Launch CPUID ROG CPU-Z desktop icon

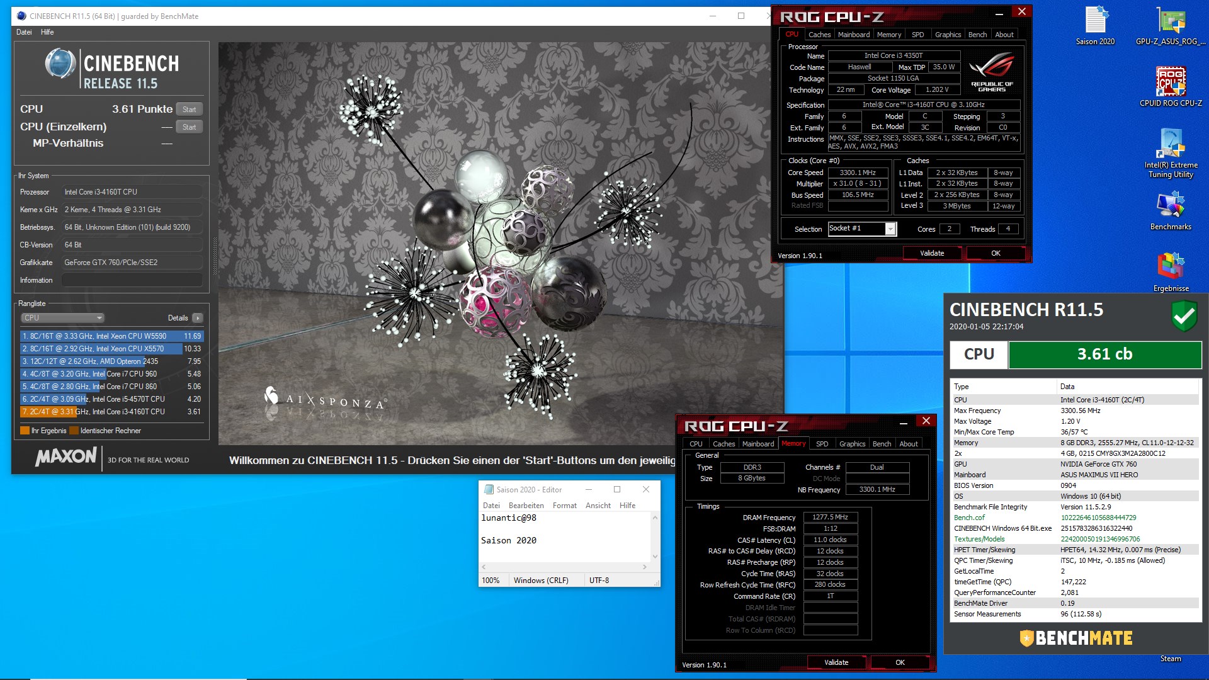pyautogui.click(x=1171, y=86)
